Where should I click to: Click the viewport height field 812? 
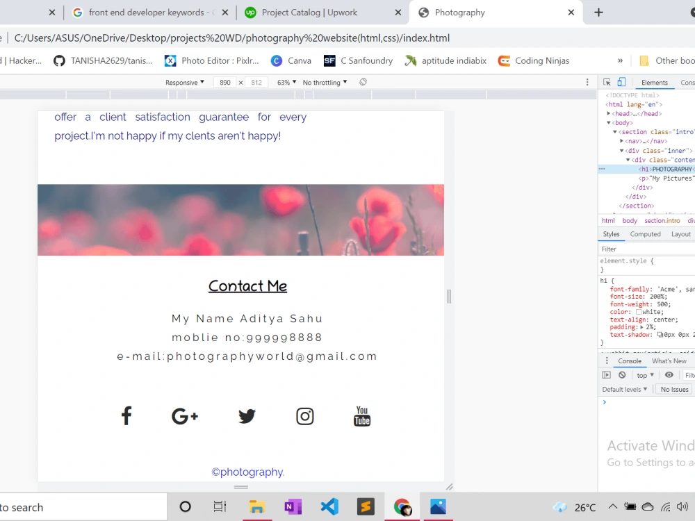point(256,83)
